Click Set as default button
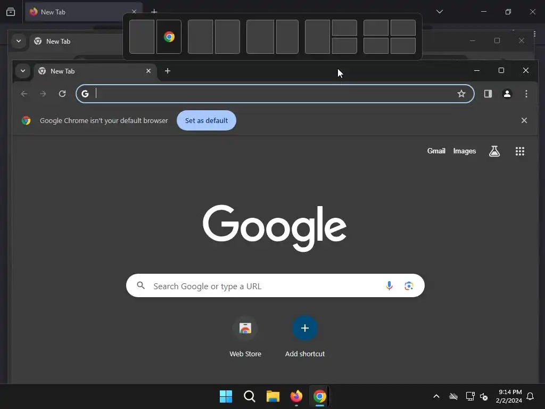 [207, 120]
